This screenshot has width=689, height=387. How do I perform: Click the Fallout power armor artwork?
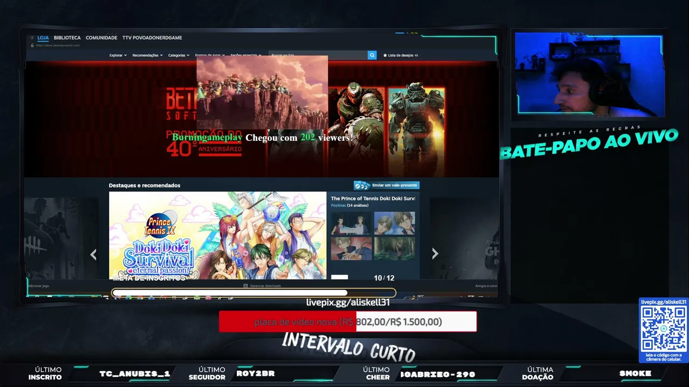[x=416, y=129]
